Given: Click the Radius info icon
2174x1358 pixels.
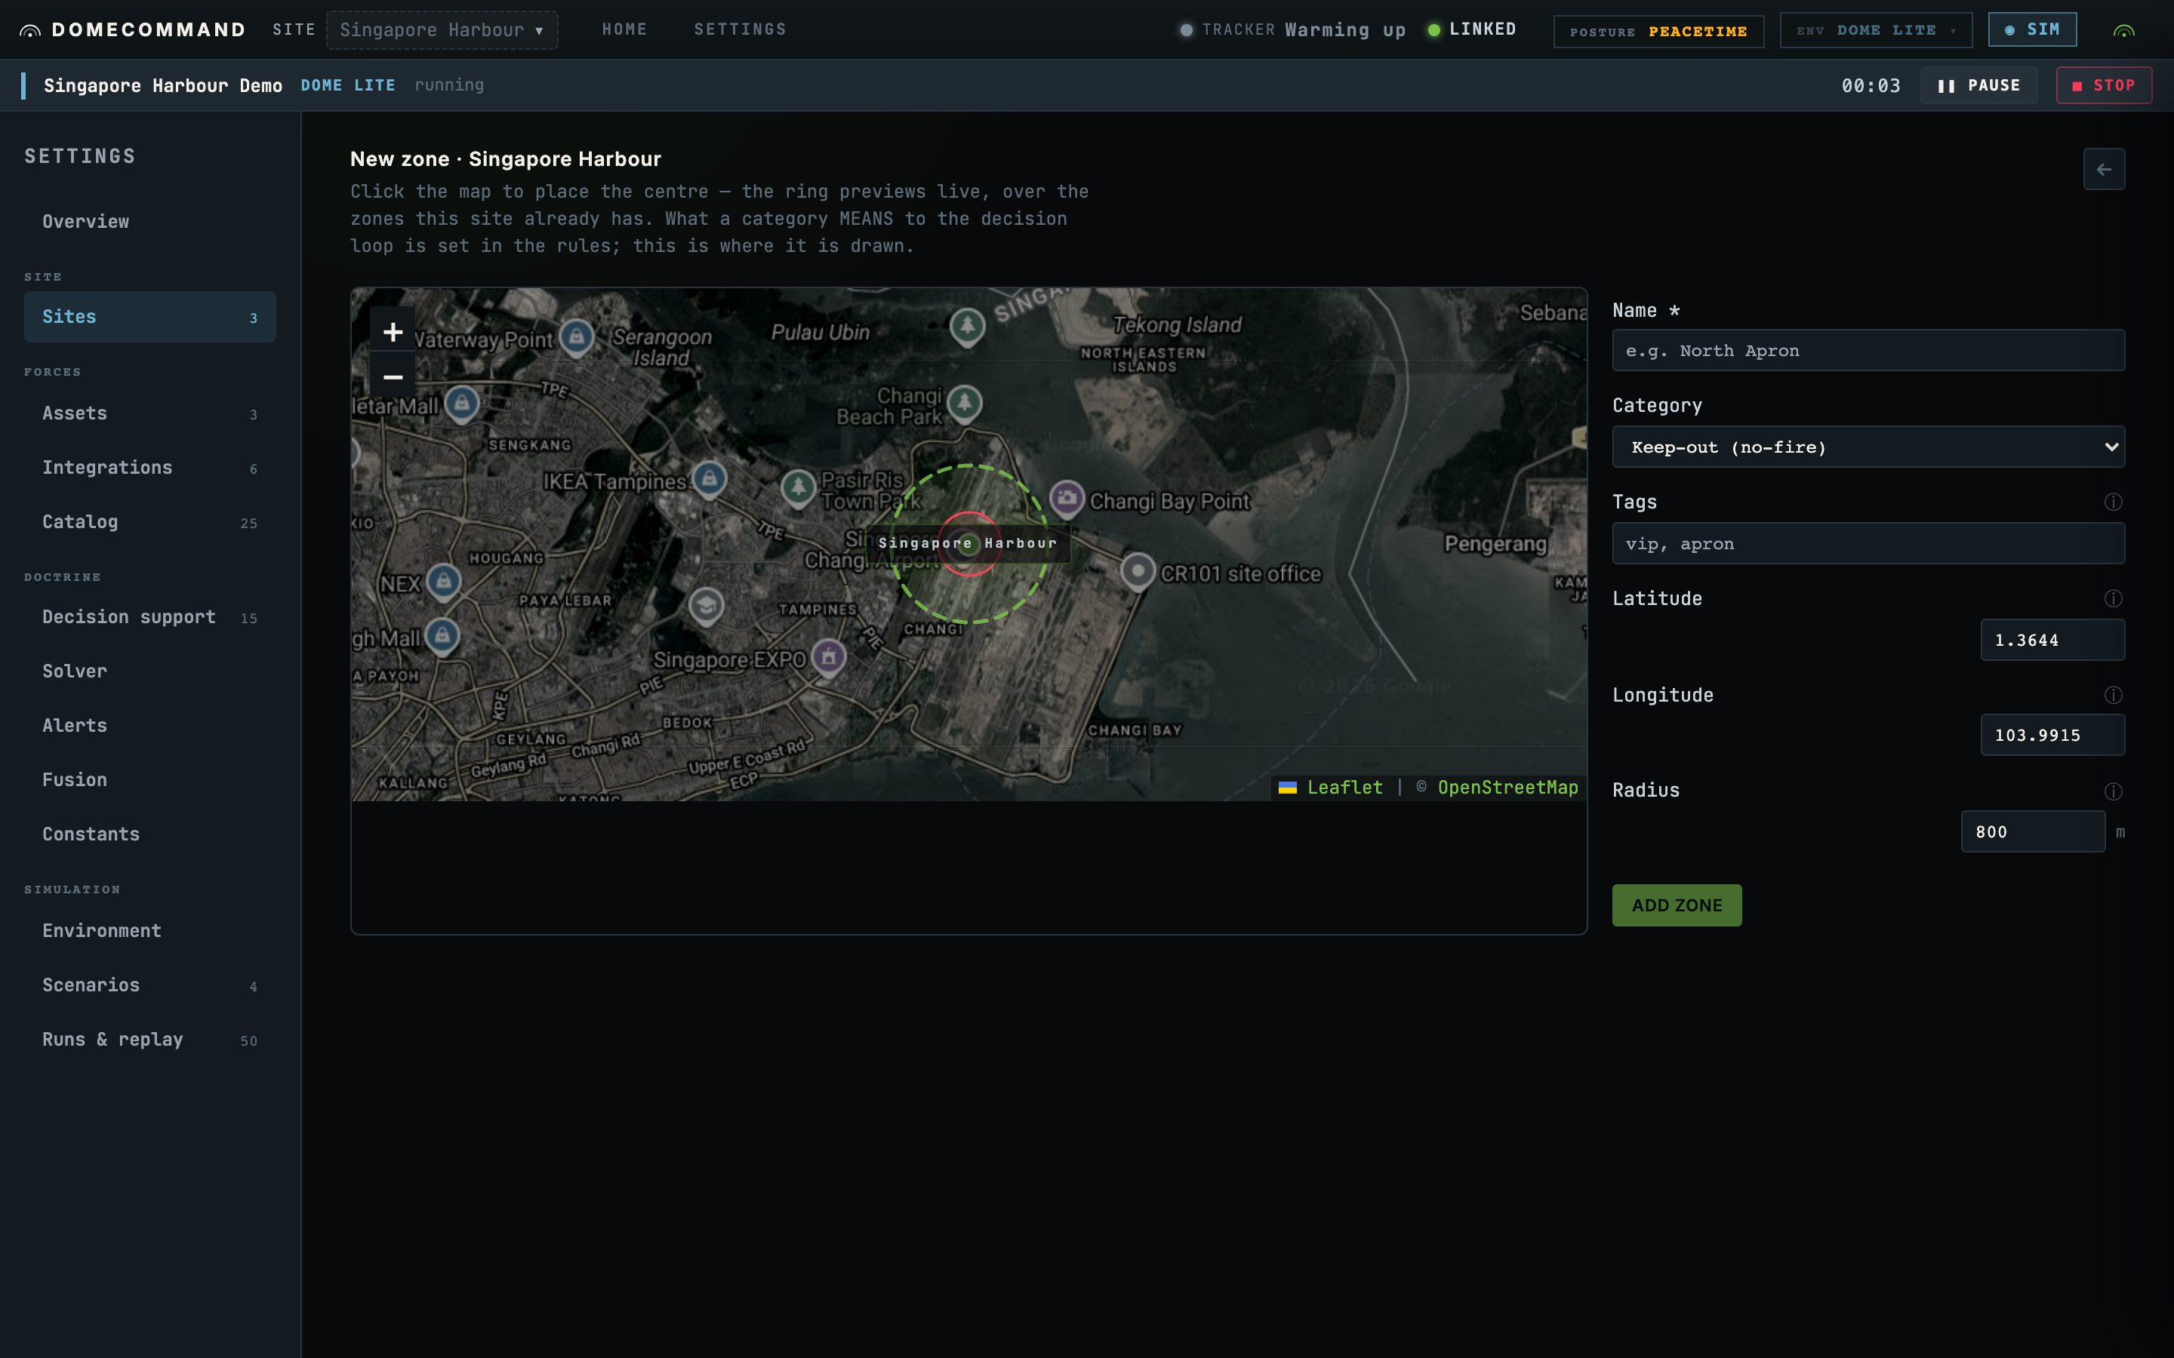Looking at the screenshot, I should [2113, 791].
